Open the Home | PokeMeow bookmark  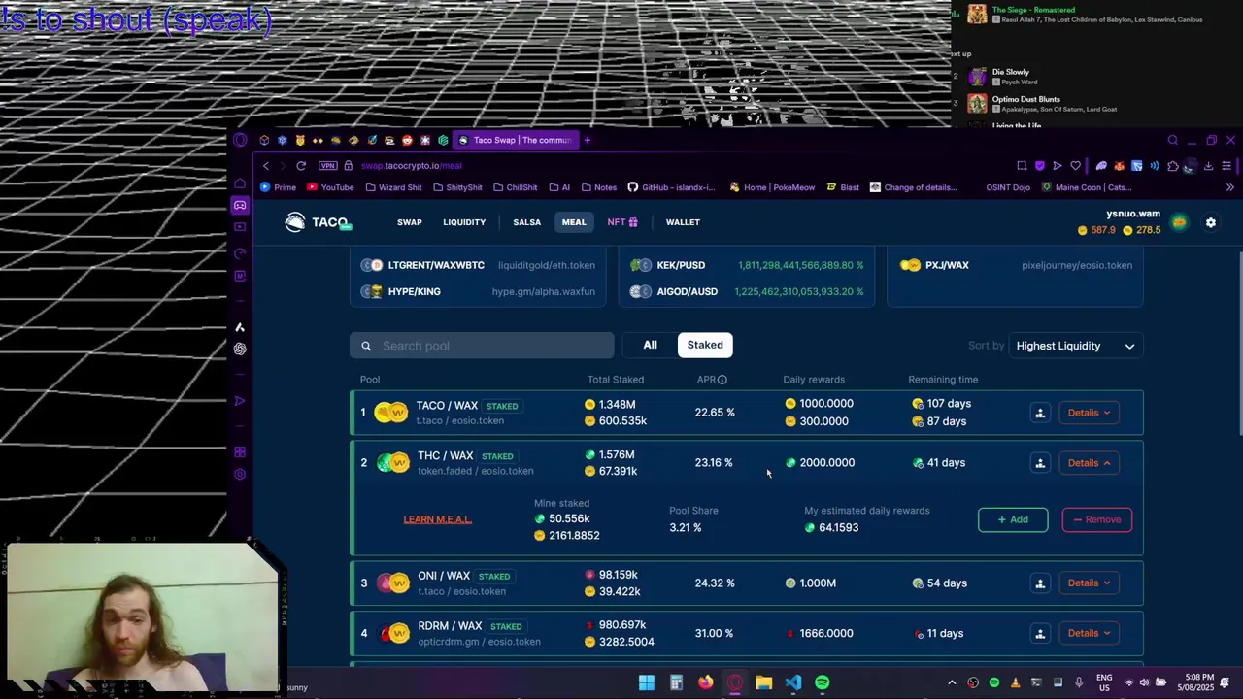(x=772, y=187)
